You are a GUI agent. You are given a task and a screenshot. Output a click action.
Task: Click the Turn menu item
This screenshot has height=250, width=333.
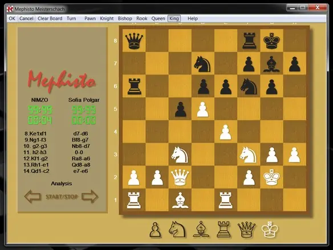71,18
